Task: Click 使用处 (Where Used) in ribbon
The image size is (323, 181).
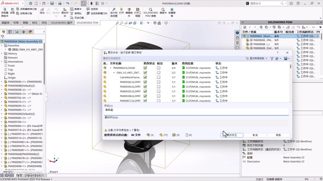Action: pyautogui.click(x=76, y=13)
